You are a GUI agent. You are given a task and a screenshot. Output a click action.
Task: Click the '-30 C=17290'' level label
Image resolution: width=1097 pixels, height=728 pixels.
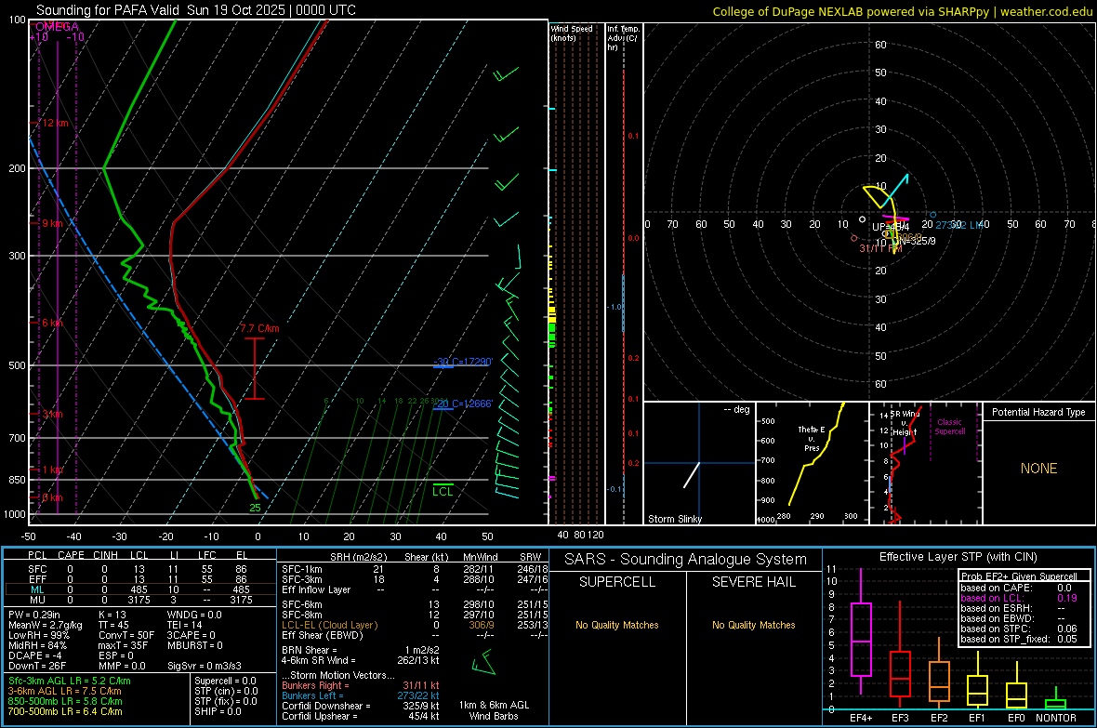pos(462,362)
